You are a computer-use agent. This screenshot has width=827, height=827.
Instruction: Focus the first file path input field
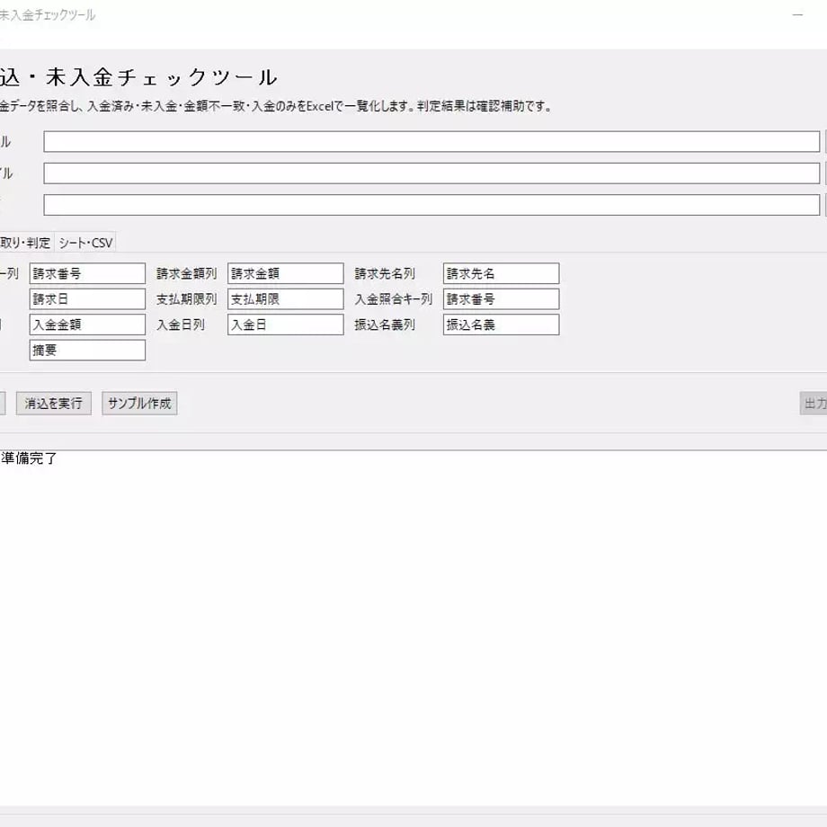point(431,141)
